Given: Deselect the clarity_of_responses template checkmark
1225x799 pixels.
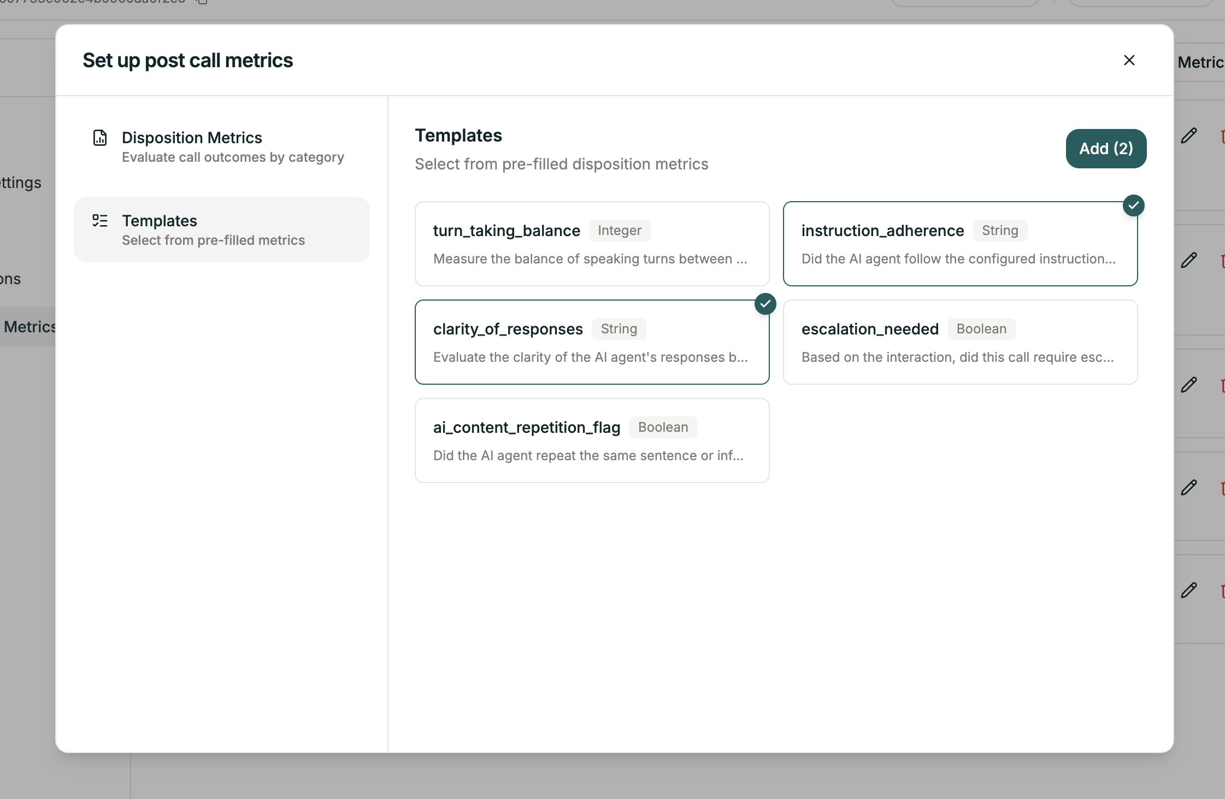Looking at the screenshot, I should point(764,304).
